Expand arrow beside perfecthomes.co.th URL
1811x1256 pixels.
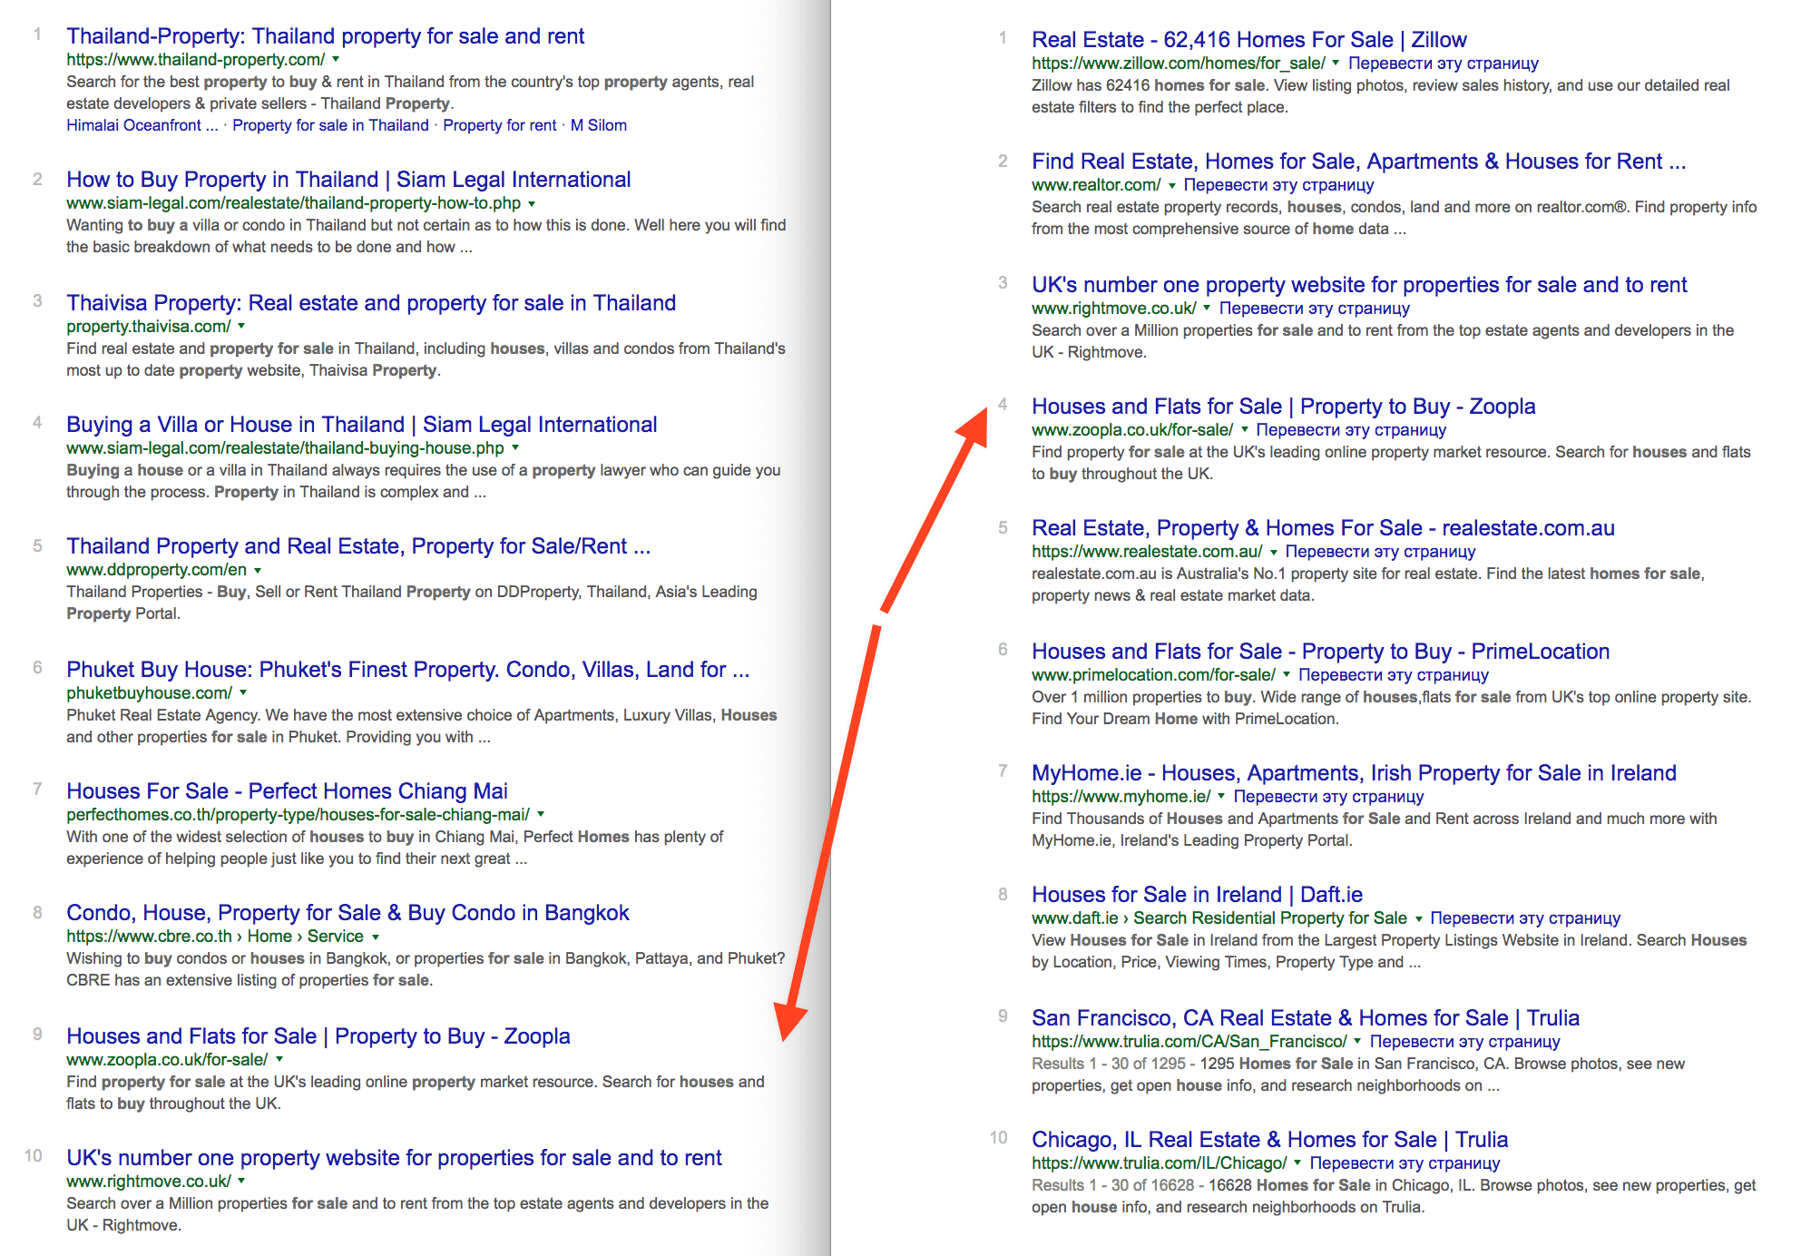pos(541,814)
